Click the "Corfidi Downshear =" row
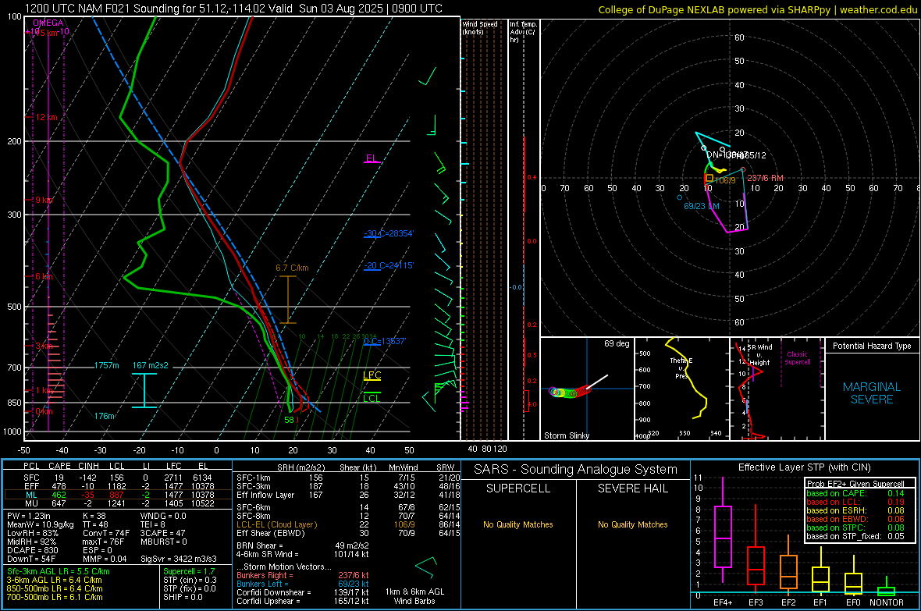The image size is (921, 611). (x=303, y=592)
